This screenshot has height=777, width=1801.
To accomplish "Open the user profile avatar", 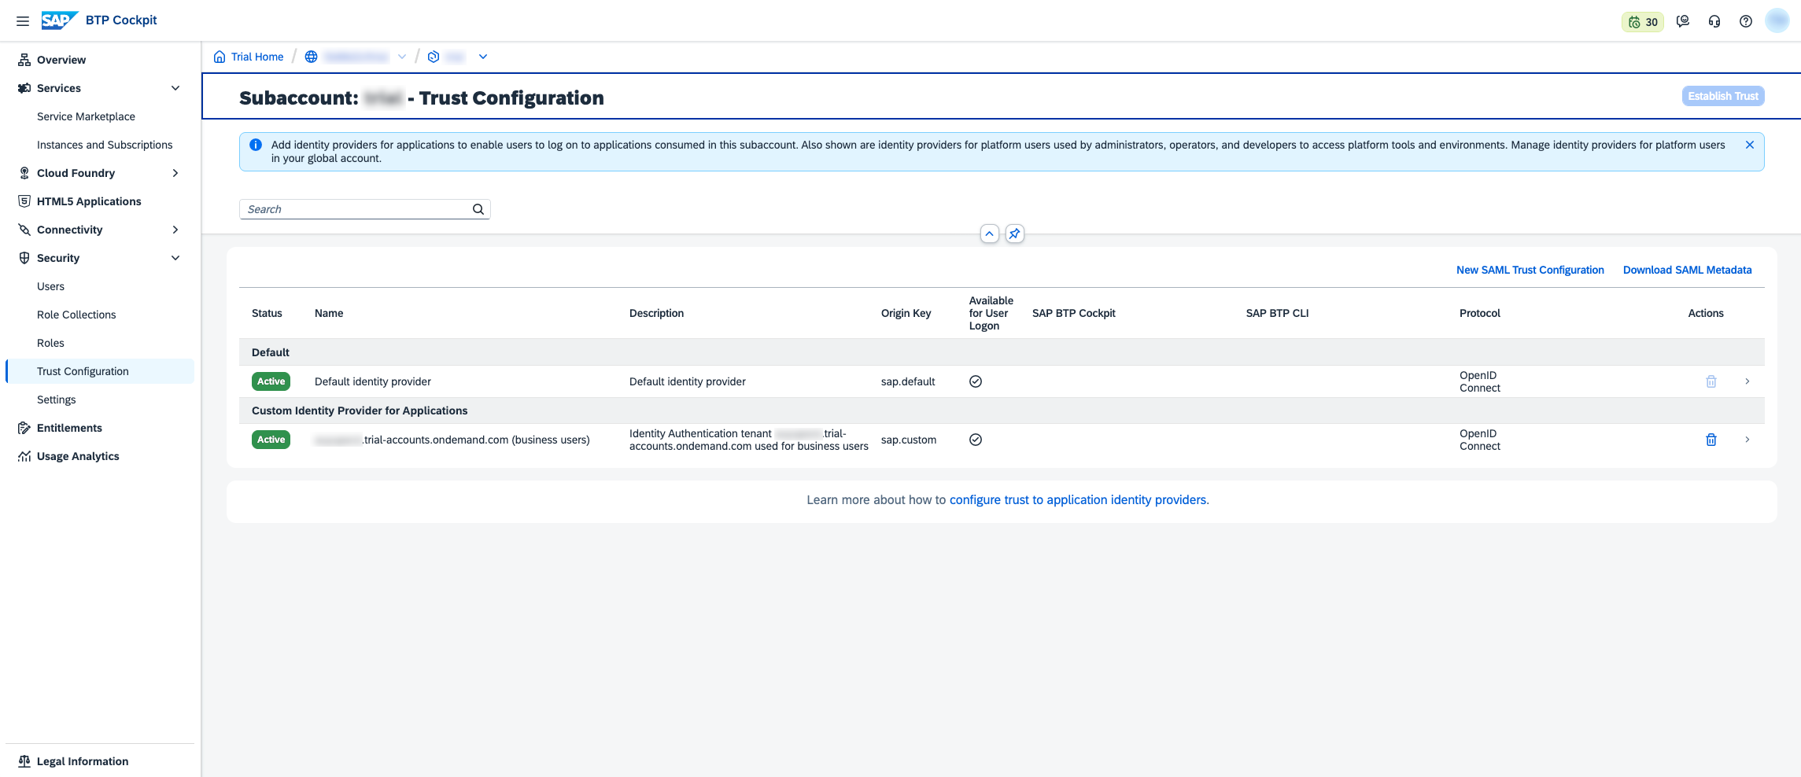I will pyautogui.click(x=1777, y=21).
